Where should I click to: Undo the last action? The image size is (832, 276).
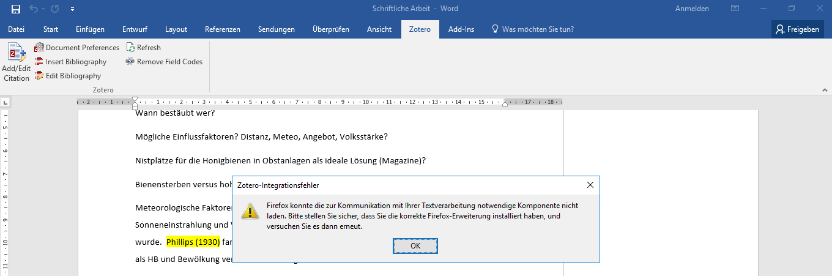pyautogui.click(x=33, y=9)
